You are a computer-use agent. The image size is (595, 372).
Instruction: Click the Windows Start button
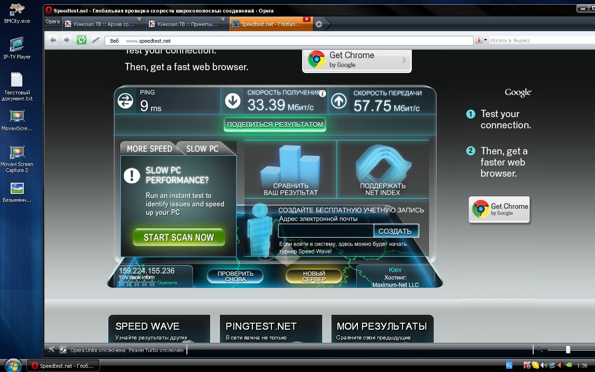(x=12, y=365)
